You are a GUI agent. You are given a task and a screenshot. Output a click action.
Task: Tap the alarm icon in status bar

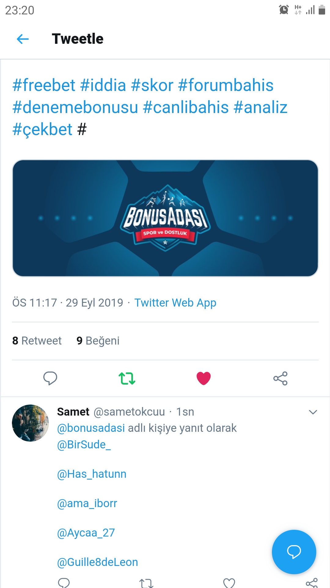point(284,10)
